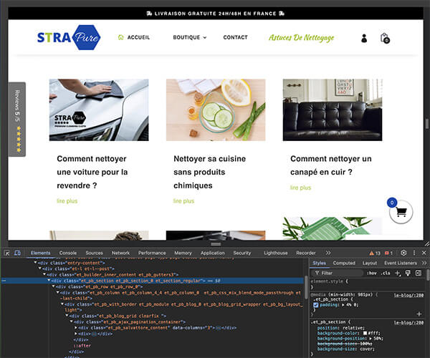430x358 pixels.
Task: Click the ellipsis badge in et_pb_salvattore_content row
Action: point(219,328)
